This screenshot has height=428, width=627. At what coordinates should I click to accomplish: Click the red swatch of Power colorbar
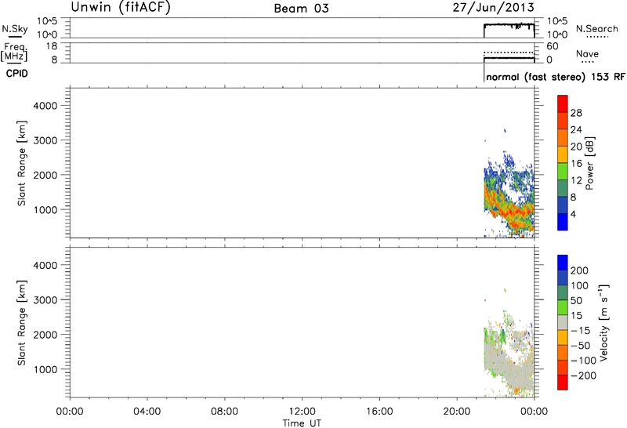pyautogui.click(x=562, y=103)
